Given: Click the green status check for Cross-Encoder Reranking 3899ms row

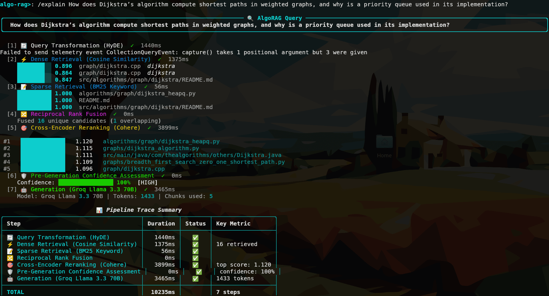Looking at the screenshot, I should tap(195, 265).
